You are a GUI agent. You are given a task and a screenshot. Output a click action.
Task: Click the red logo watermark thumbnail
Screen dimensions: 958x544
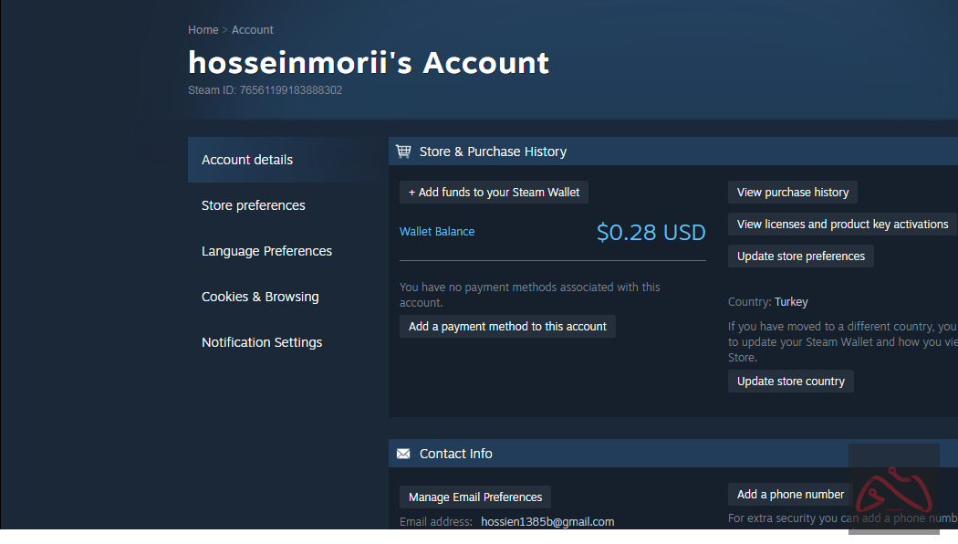click(x=893, y=490)
